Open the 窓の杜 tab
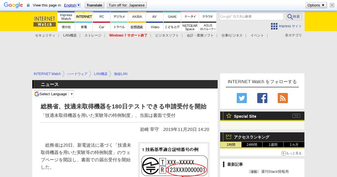337x177 pixels. [x=66, y=27]
